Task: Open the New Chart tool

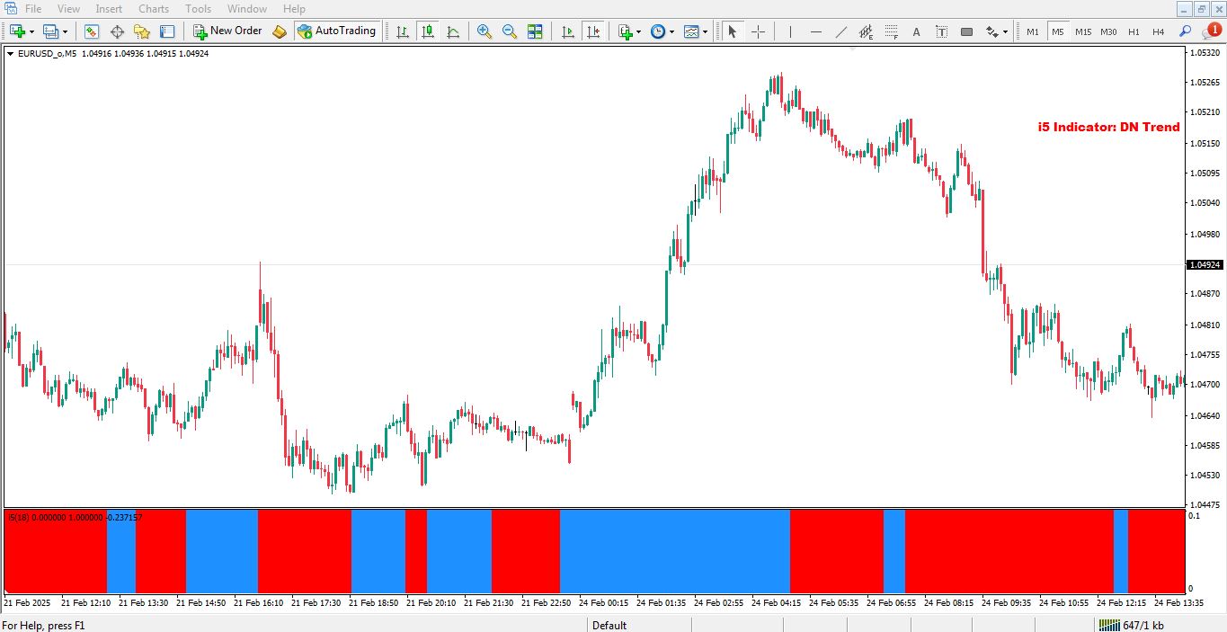Action: click(x=17, y=31)
